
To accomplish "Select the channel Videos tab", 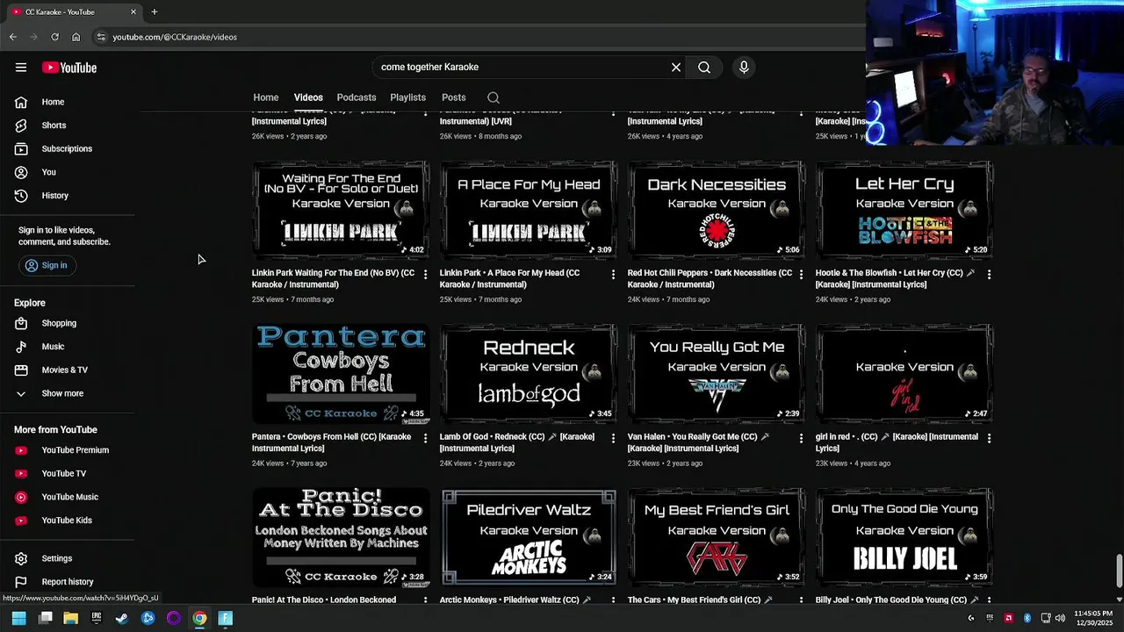I will coord(308,97).
